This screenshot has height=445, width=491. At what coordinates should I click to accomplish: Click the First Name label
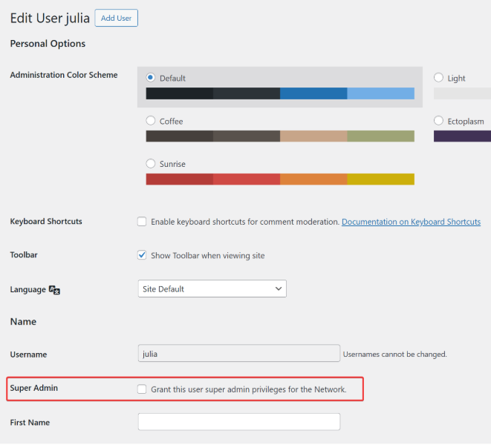[x=30, y=422]
